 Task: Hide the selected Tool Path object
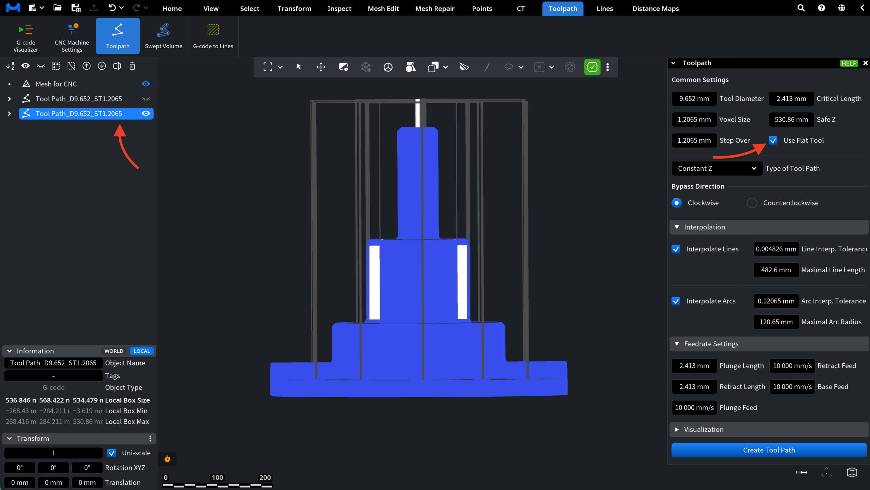coord(146,113)
